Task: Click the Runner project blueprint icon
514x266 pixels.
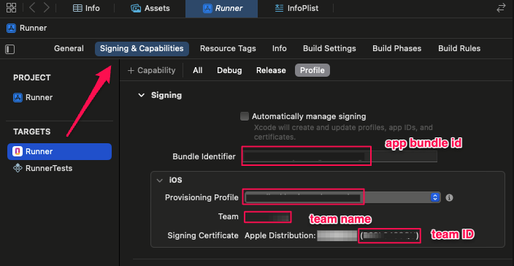Action: (18, 97)
